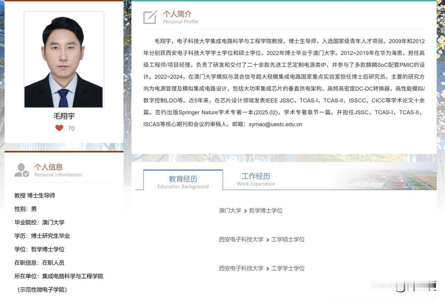Click the red heart like icon
The height and width of the screenshot is (300, 445).
pos(59,128)
